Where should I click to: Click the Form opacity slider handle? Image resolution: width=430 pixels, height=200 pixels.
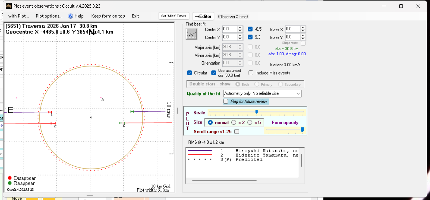tap(302, 129)
